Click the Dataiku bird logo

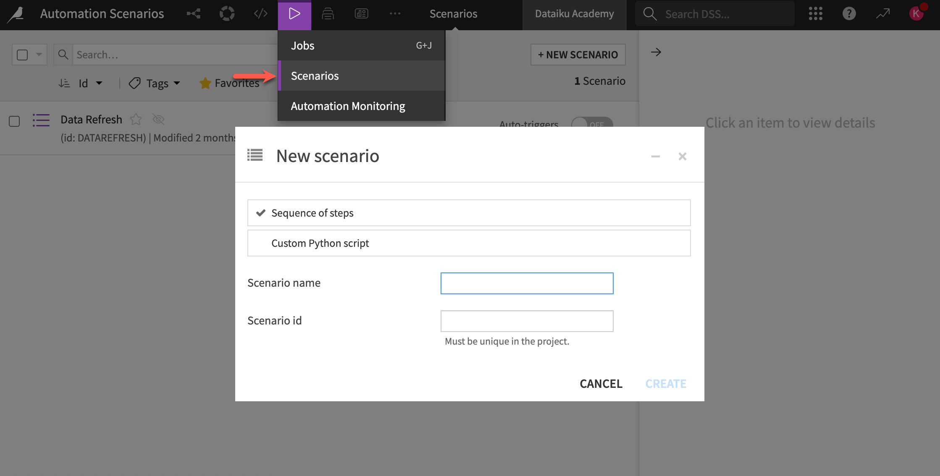[x=16, y=14]
